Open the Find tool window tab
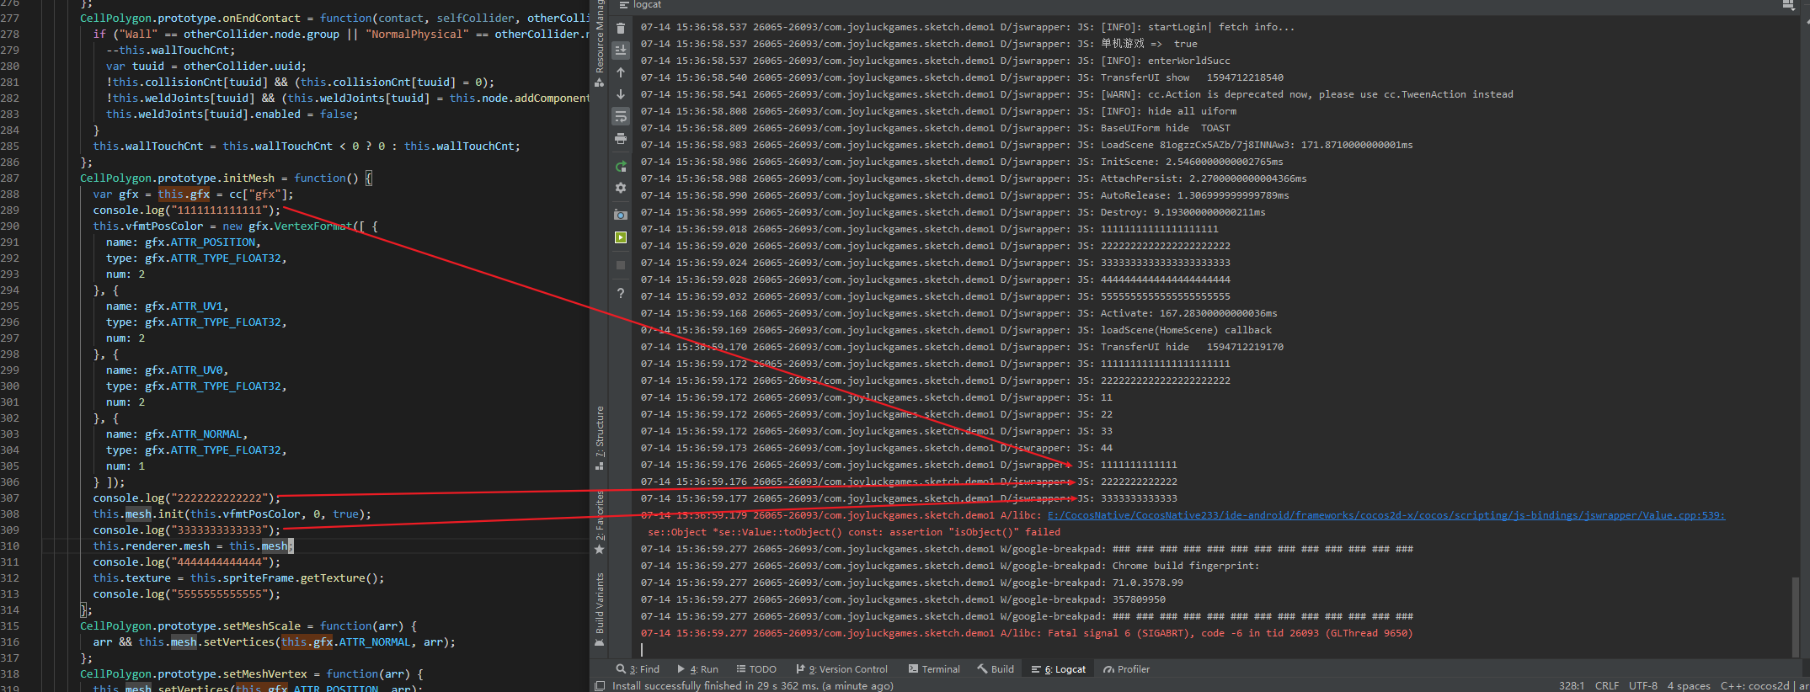The width and height of the screenshot is (1810, 692). [638, 669]
